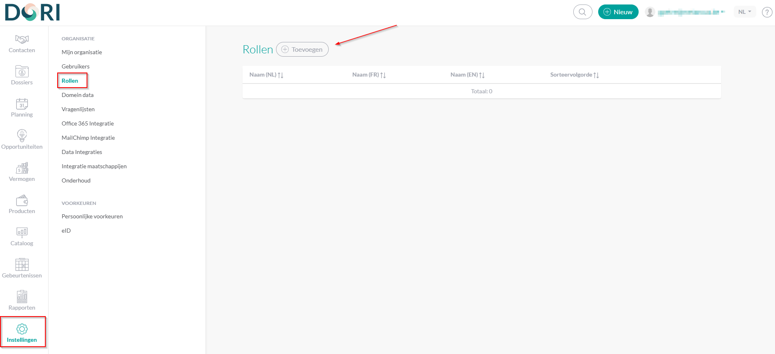This screenshot has width=775, height=354.
Task: Open the Rapporten chart icon
Action: point(22,297)
